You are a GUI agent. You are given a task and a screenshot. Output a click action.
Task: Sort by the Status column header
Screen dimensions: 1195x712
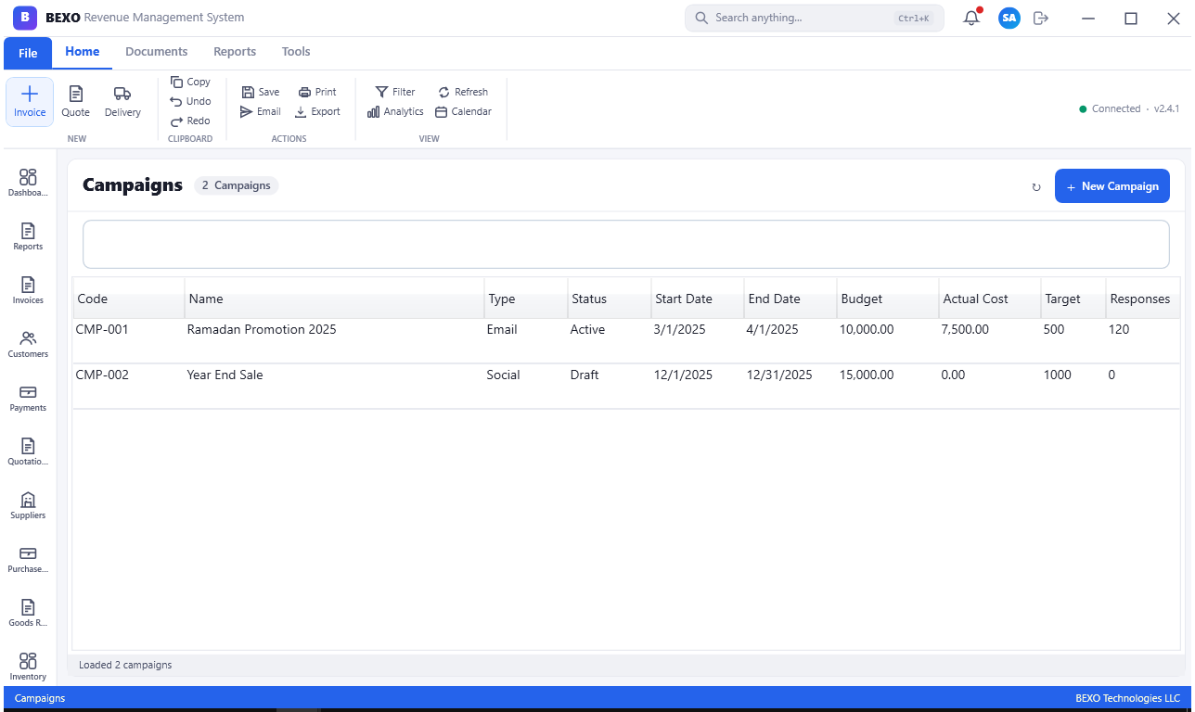[610, 299]
